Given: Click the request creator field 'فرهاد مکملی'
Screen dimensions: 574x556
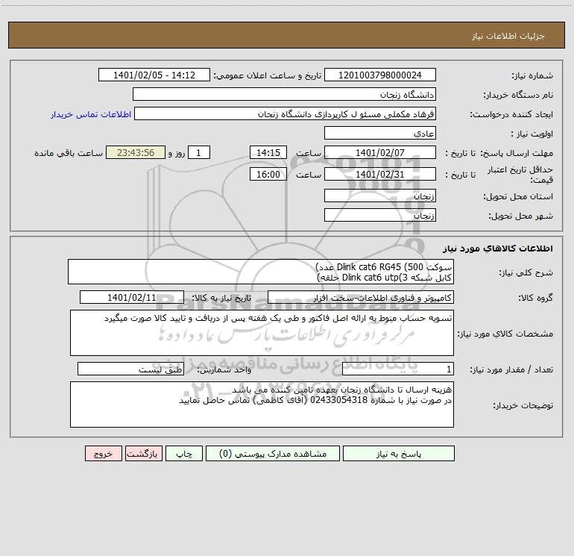Looking at the screenshot, I should pyautogui.click(x=285, y=113).
